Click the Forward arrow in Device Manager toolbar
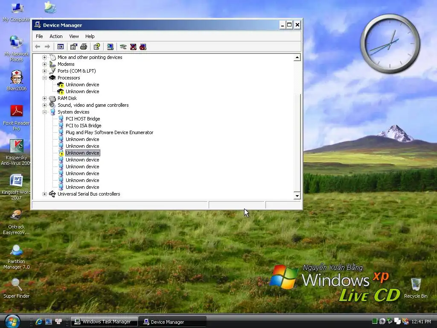This screenshot has height=328, width=437. 47,47
